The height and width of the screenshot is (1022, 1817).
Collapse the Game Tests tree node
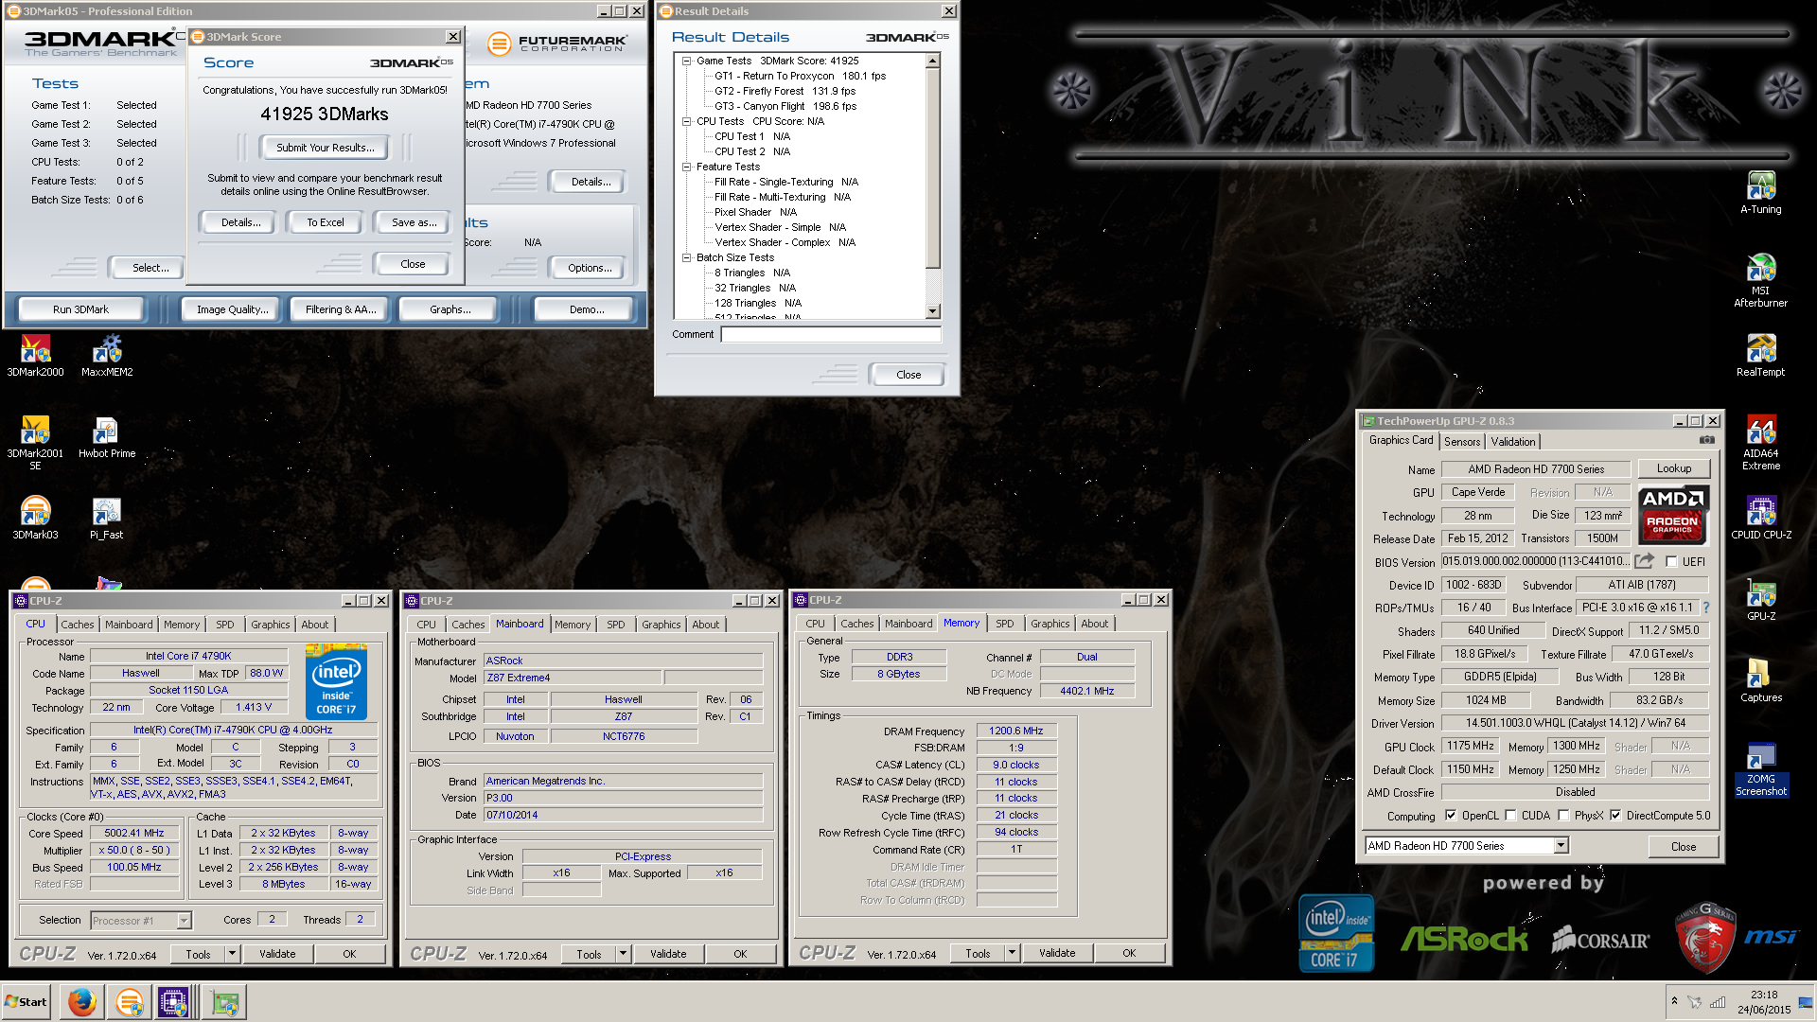[686, 61]
